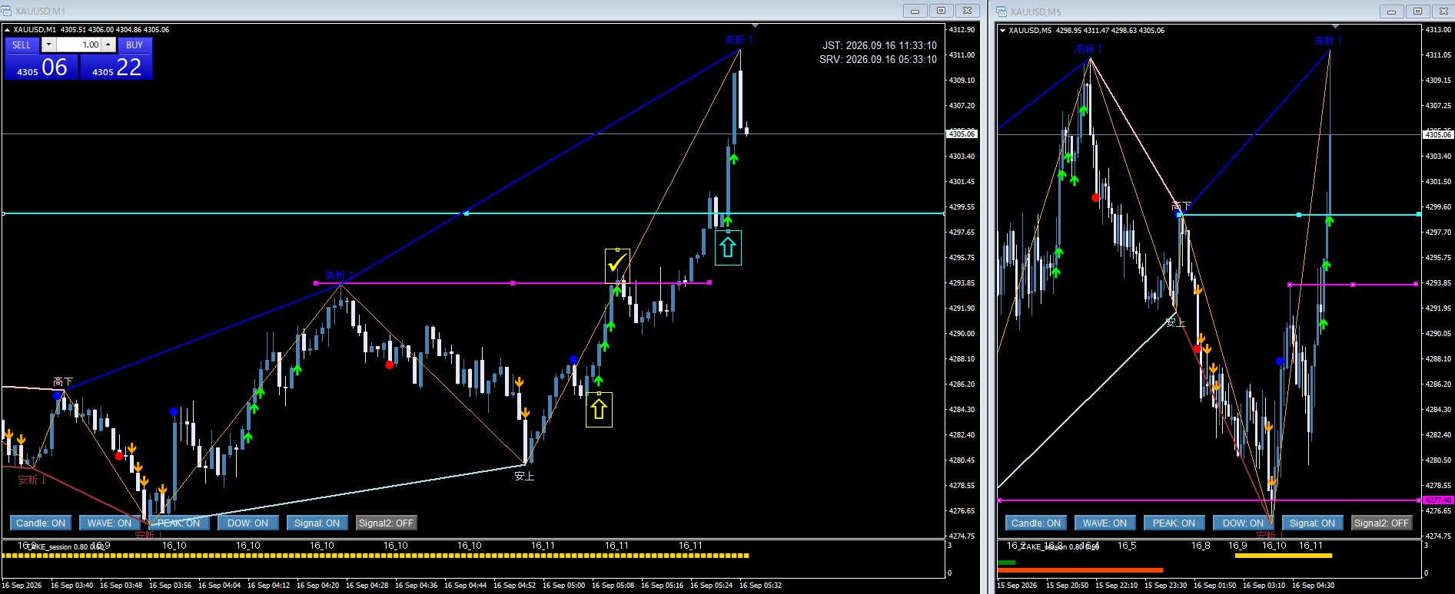This screenshot has width=1455, height=594.
Task: Maximize the XAUUSD,M1 chart window
Action: point(941,11)
